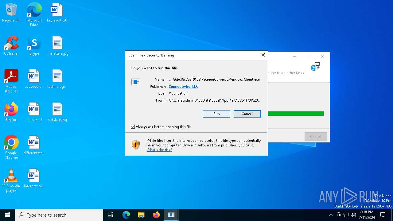
Task: Open Microsoft Edge desktop shortcut
Action: pos(34,15)
